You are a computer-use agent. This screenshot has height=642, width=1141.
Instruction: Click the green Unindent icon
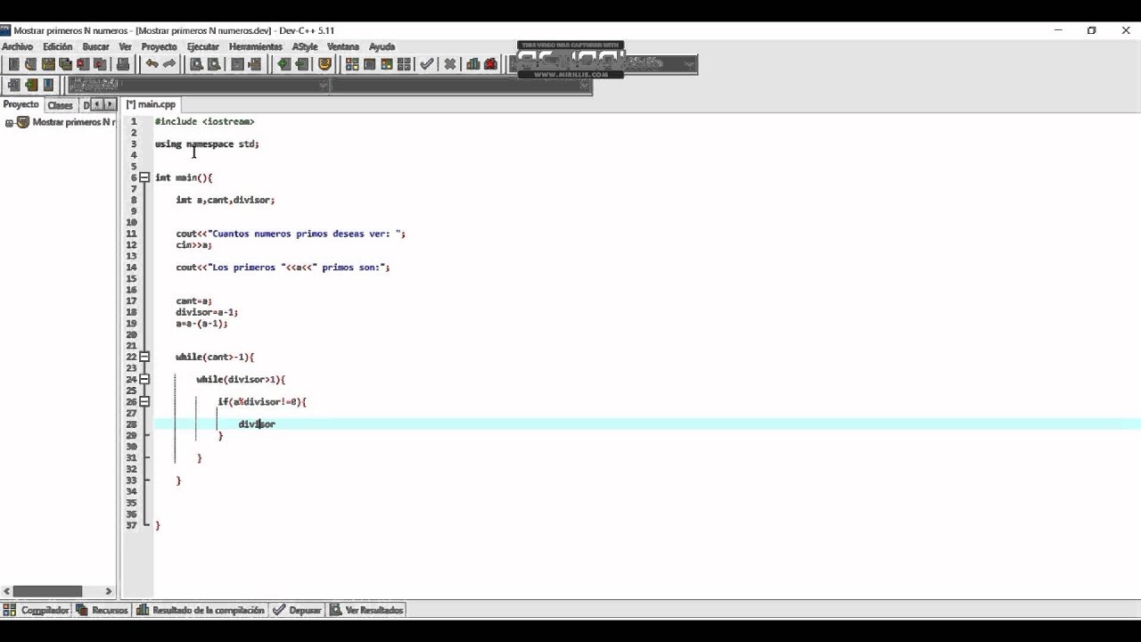(301, 64)
